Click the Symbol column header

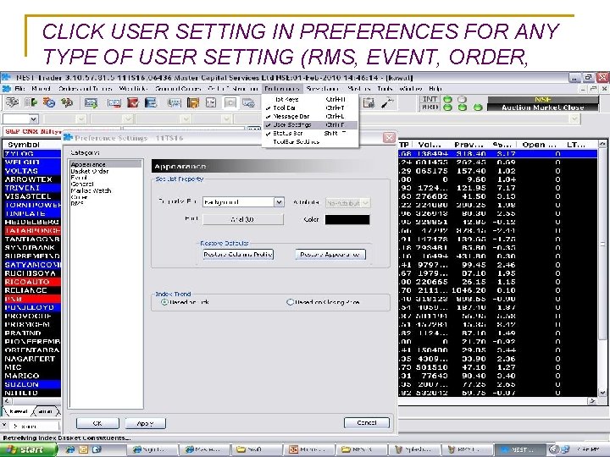click(x=24, y=145)
